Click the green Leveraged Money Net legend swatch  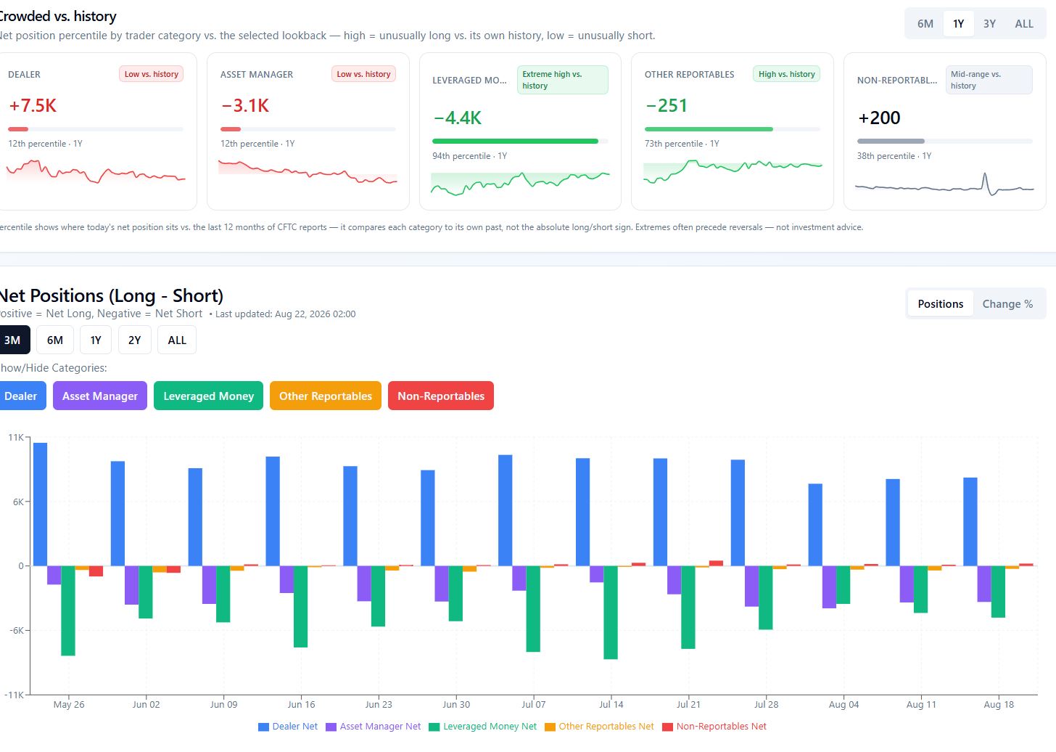[x=434, y=727]
